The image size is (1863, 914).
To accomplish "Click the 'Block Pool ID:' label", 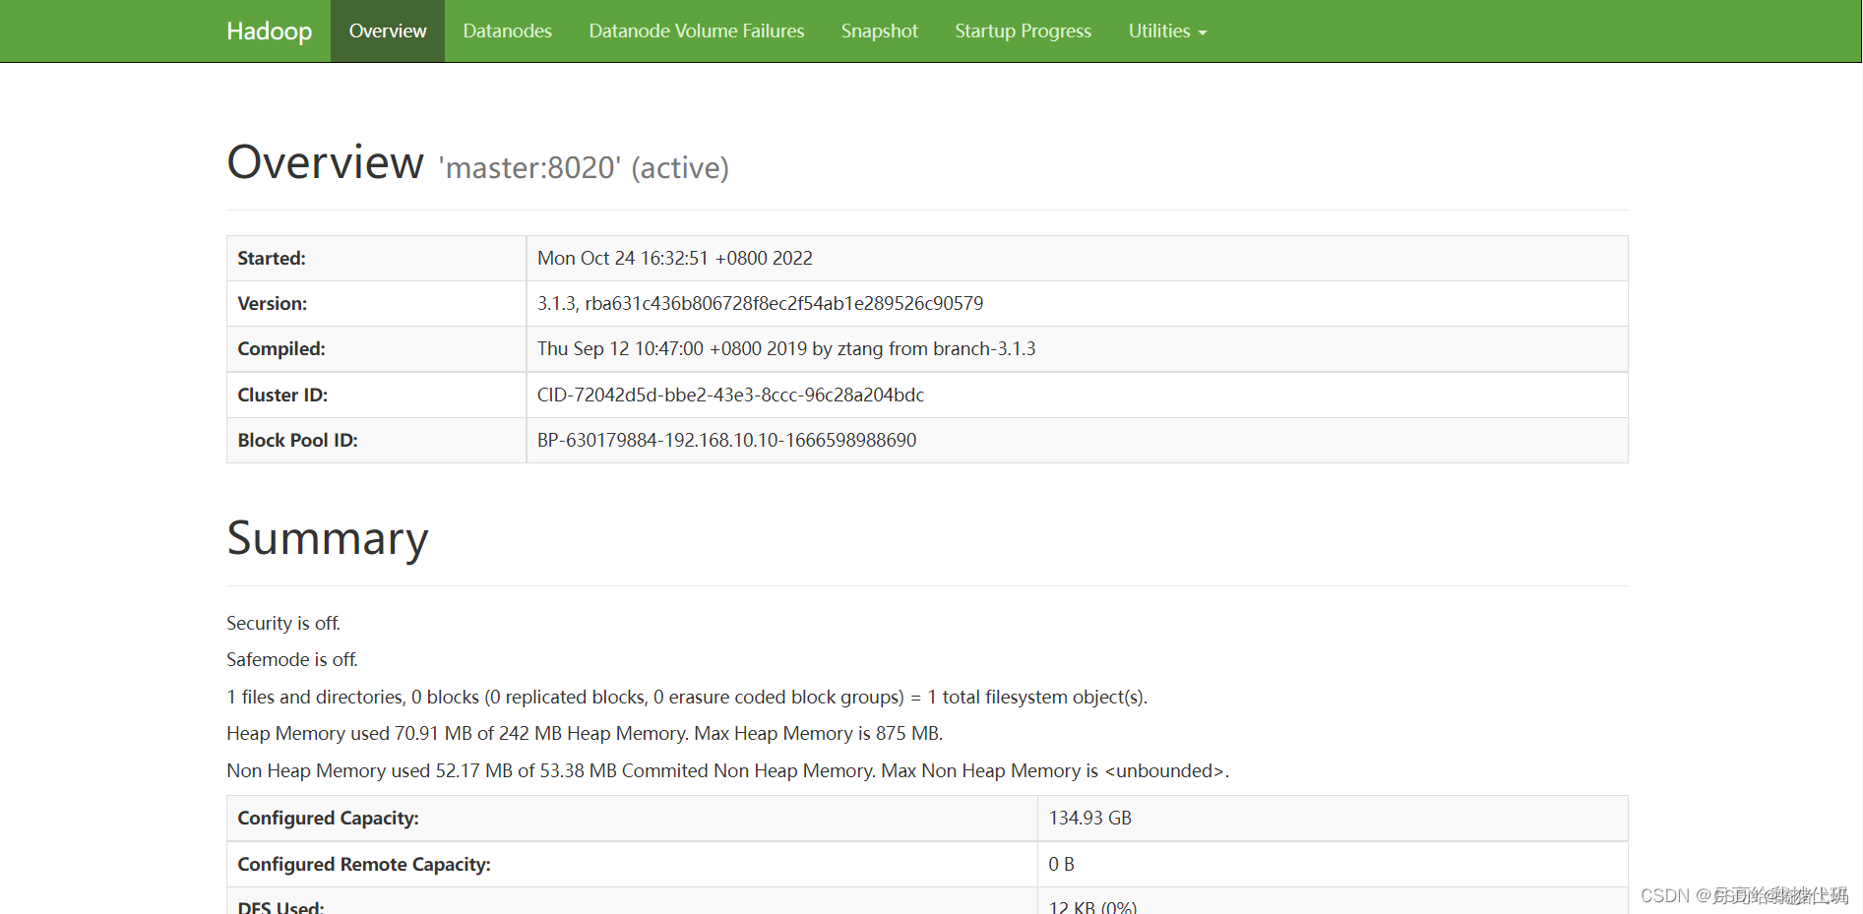I will [x=297, y=440].
